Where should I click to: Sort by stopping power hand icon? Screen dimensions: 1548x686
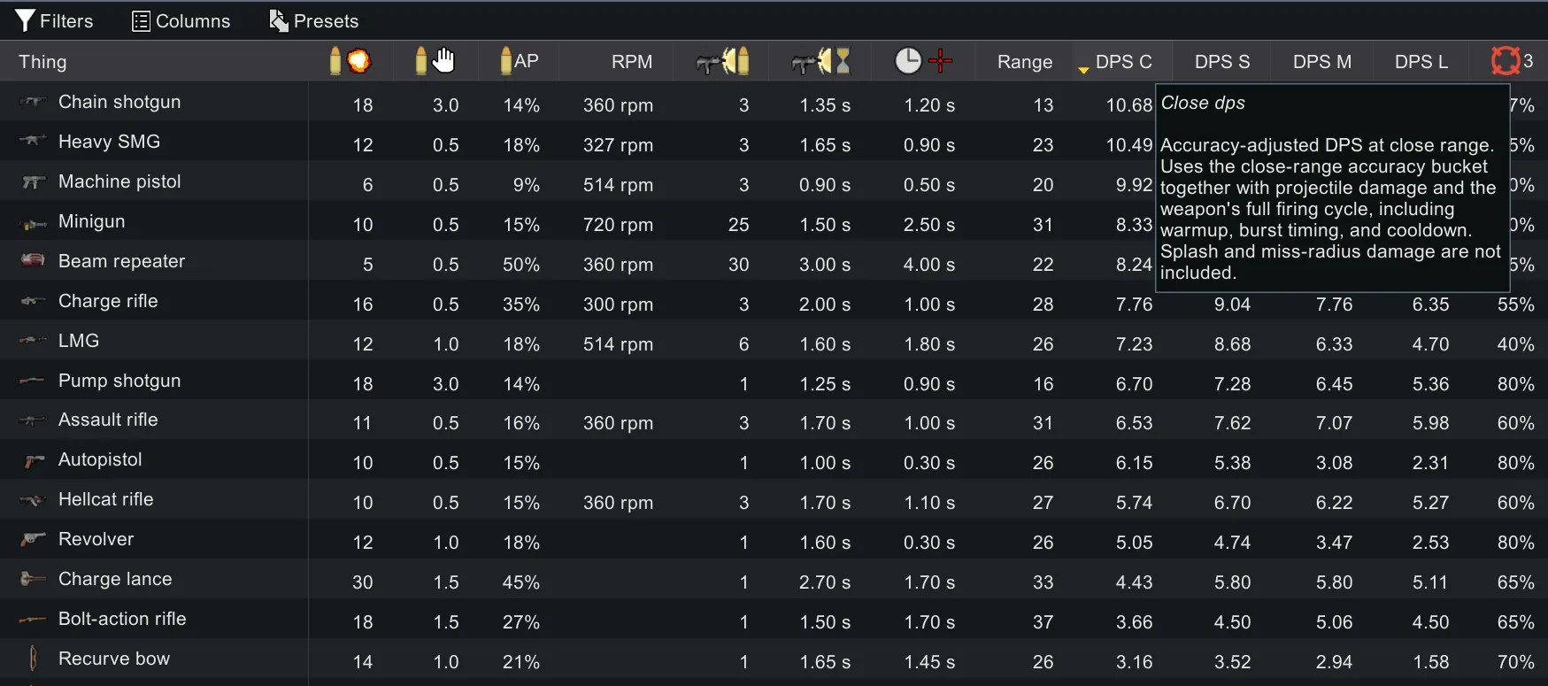tap(435, 61)
